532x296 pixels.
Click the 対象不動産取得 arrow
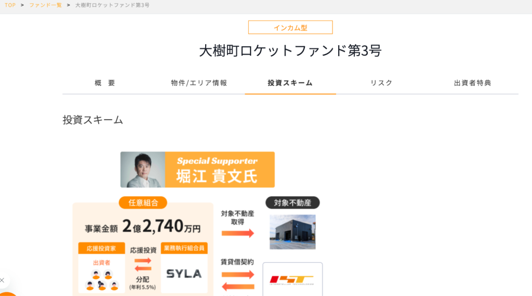[238, 233]
